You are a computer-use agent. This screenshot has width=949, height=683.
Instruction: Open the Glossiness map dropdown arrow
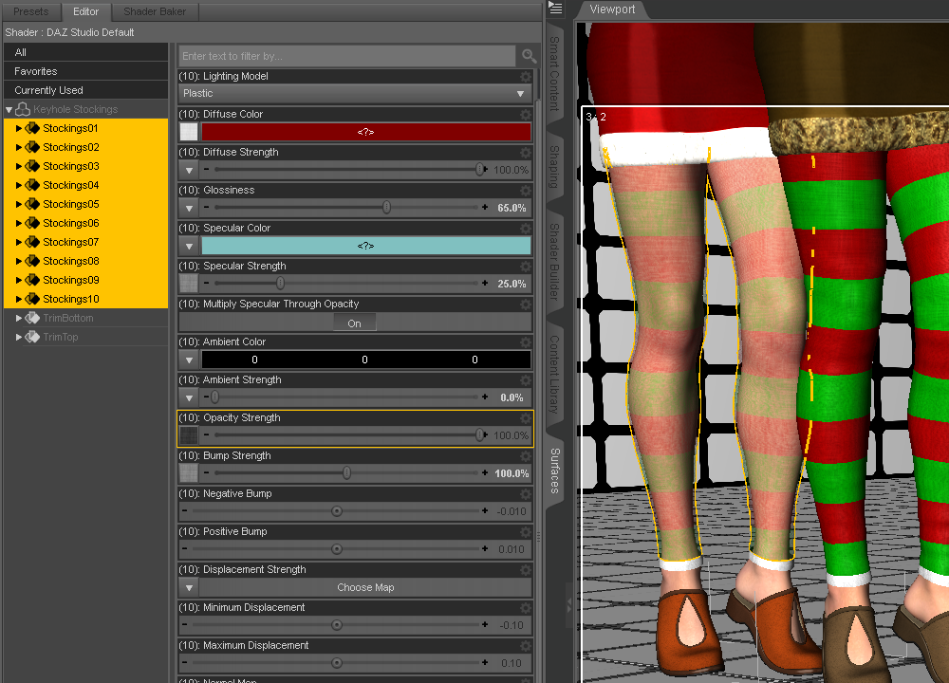tap(189, 208)
